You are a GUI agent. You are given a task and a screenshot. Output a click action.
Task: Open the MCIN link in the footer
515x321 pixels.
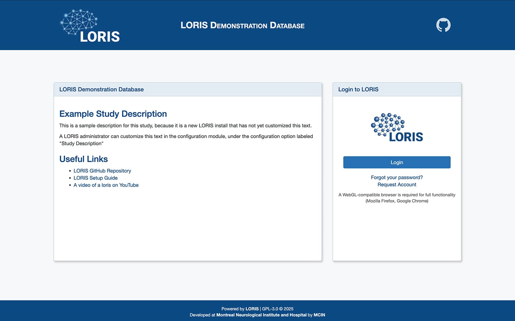(319, 315)
